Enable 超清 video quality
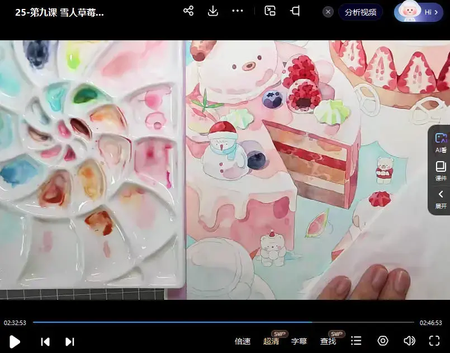 271,341
